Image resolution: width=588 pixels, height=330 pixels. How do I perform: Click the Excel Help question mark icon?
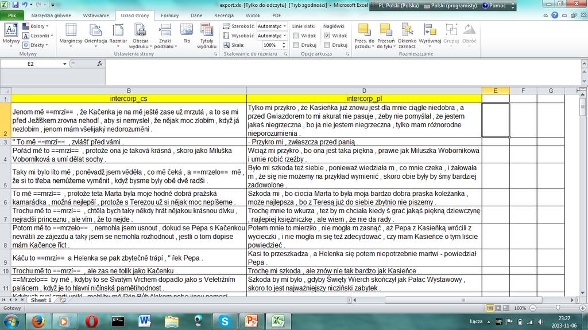pos(555,15)
